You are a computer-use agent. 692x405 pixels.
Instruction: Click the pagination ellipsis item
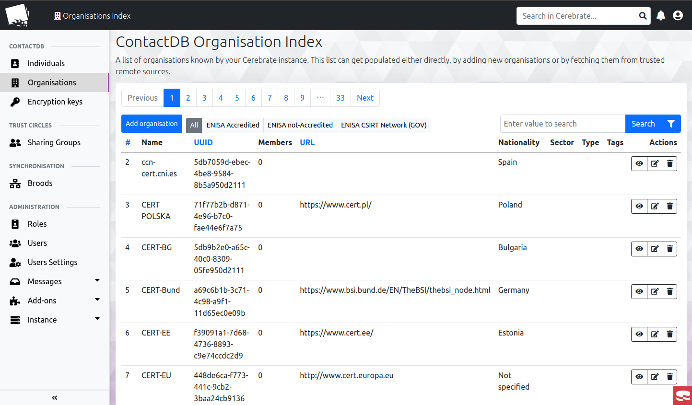(x=320, y=98)
